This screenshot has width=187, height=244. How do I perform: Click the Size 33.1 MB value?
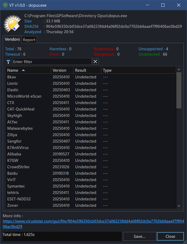[x=53, y=21]
